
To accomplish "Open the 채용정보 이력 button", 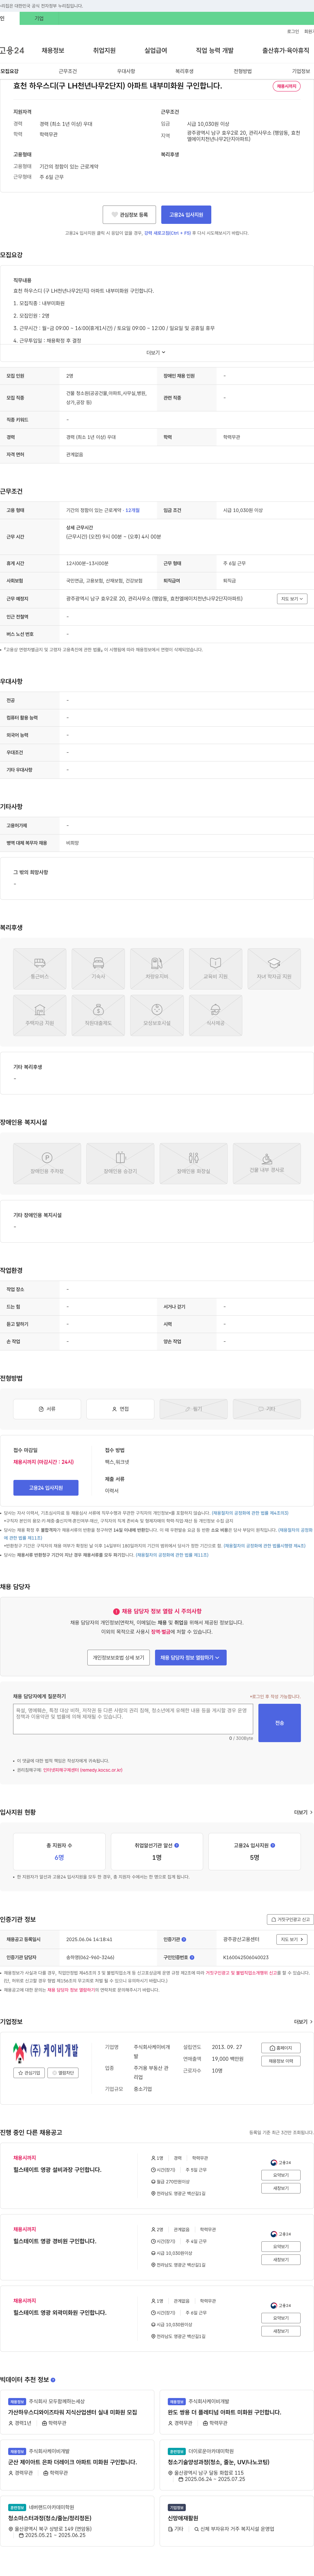I will point(281,2061).
